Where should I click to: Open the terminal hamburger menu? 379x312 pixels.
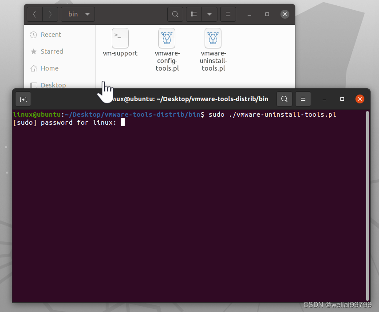coord(303,99)
